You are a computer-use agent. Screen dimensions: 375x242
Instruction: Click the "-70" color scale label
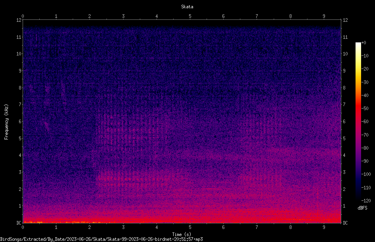coord(365,135)
